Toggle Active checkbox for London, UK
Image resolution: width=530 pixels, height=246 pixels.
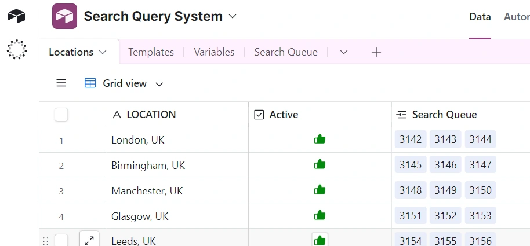tap(320, 139)
